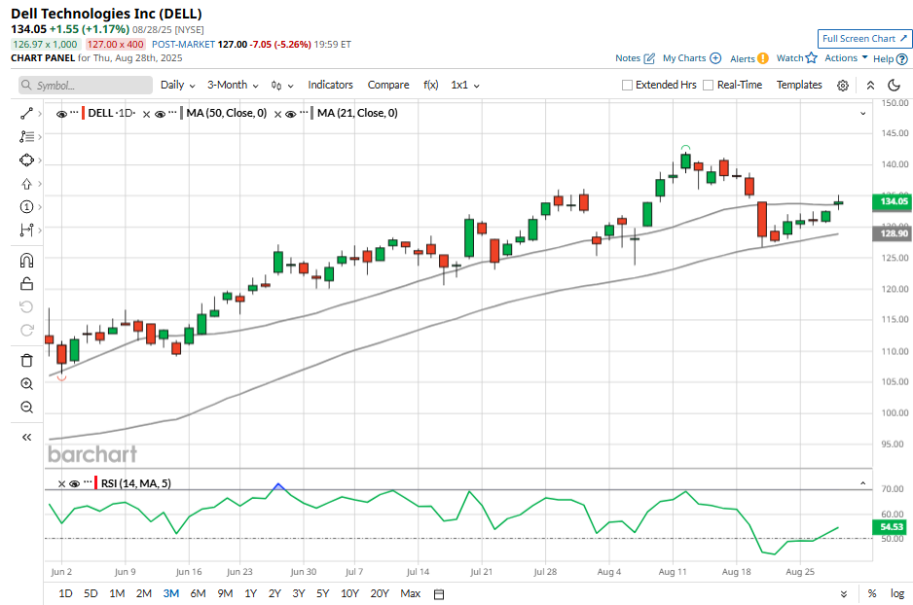Open the 3-Month period dropdown

[233, 85]
